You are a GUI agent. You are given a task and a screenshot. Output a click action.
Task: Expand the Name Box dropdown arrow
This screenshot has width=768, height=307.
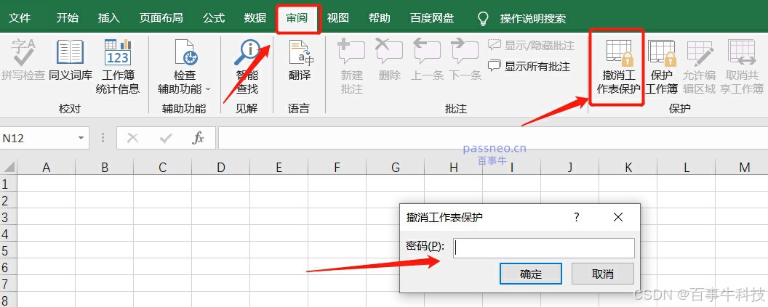[x=81, y=139]
